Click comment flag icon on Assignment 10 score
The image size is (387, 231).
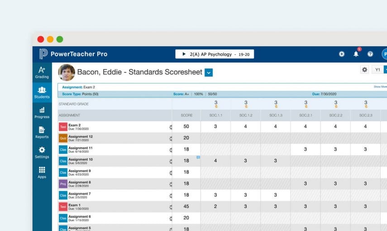pyautogui.click(x=198, y=157)
